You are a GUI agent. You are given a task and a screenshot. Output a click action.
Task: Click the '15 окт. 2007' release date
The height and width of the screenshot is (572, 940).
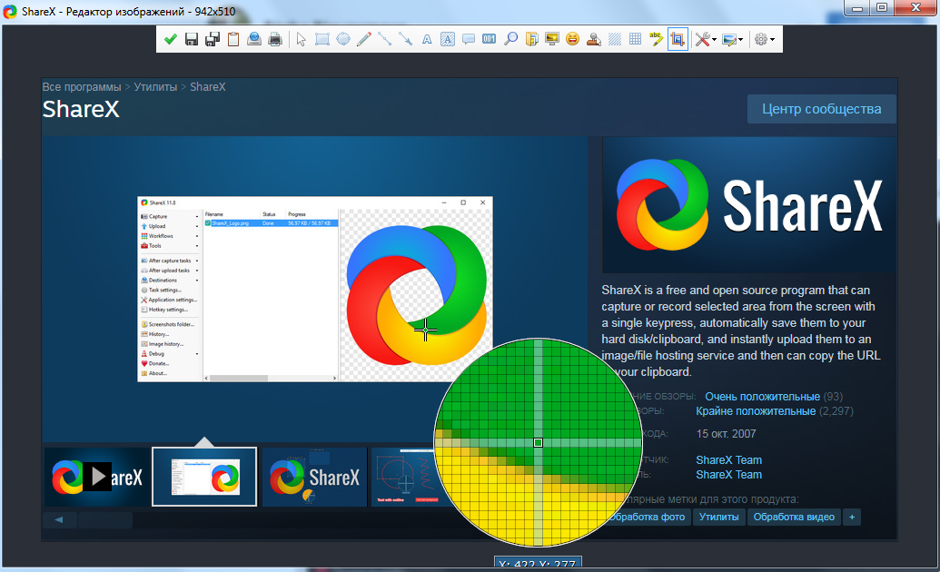coord(726,433)
